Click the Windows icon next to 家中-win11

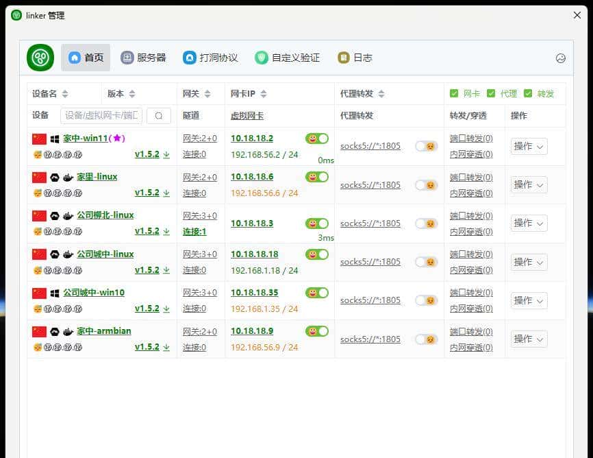[54, 138]
